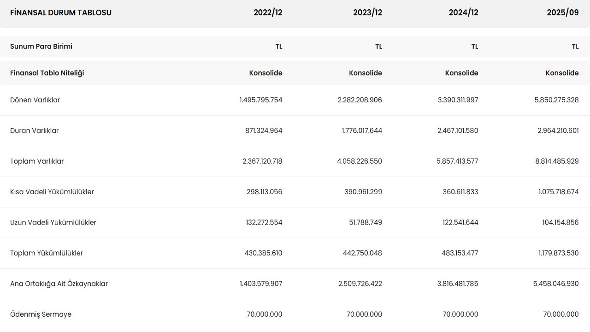
Task: Choose the 2025/09 period header
Action: (562, 12)
